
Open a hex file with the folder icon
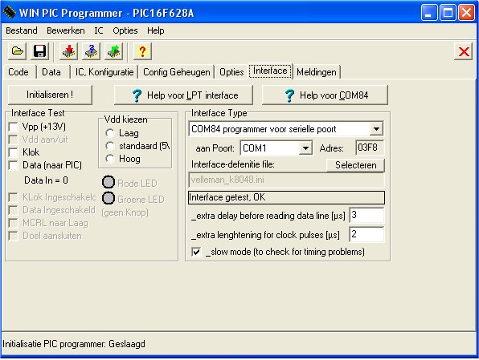click(18, 51)
